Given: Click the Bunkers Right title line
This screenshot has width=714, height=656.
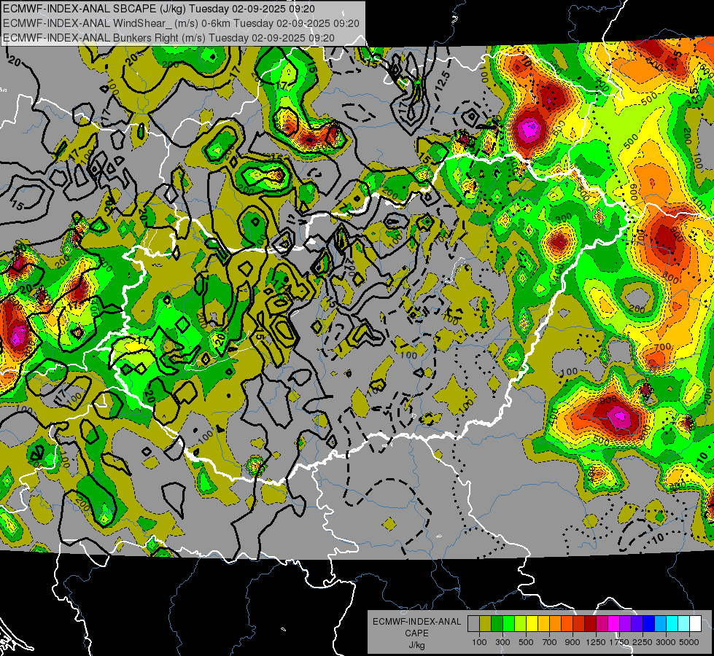Looking at the screenshot, I should pyautogui.click(x=168, y=38).
